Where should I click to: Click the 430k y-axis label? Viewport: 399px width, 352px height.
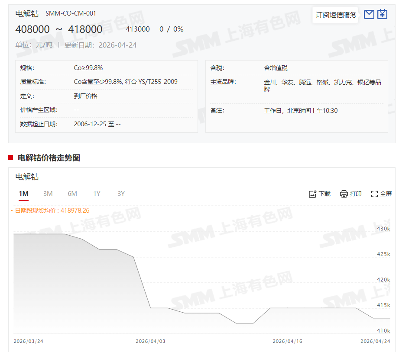[x=383, y=229]
